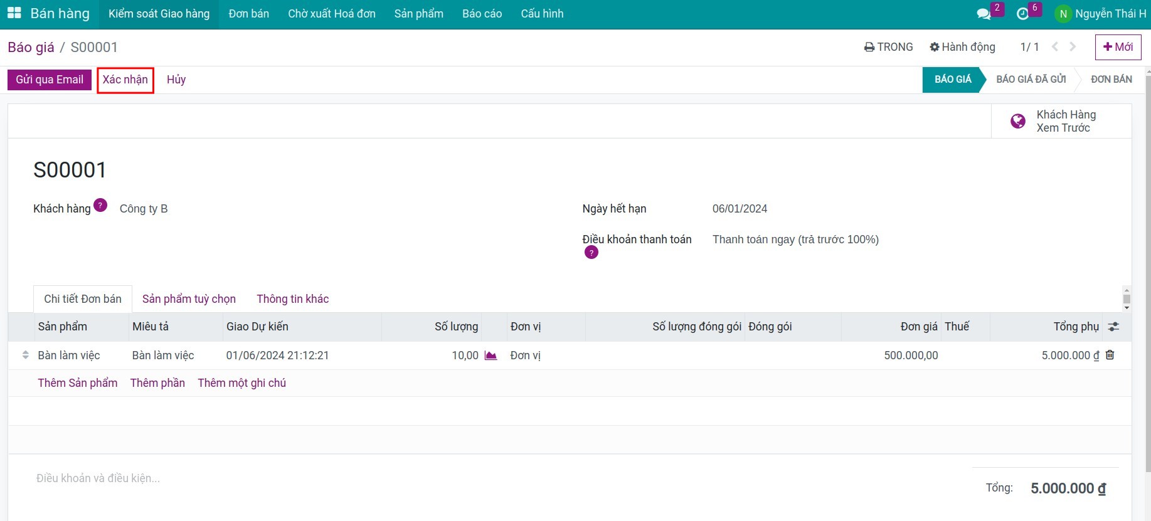Image resolution: width=1151 pixels, height=521 pixels.
Task: Switch to the Sản phẩm tuỳ chọn tab
Action: [x=189, y=299]
